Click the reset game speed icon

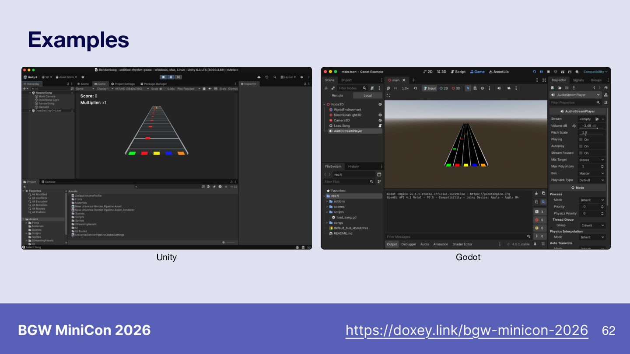(415, 88)
